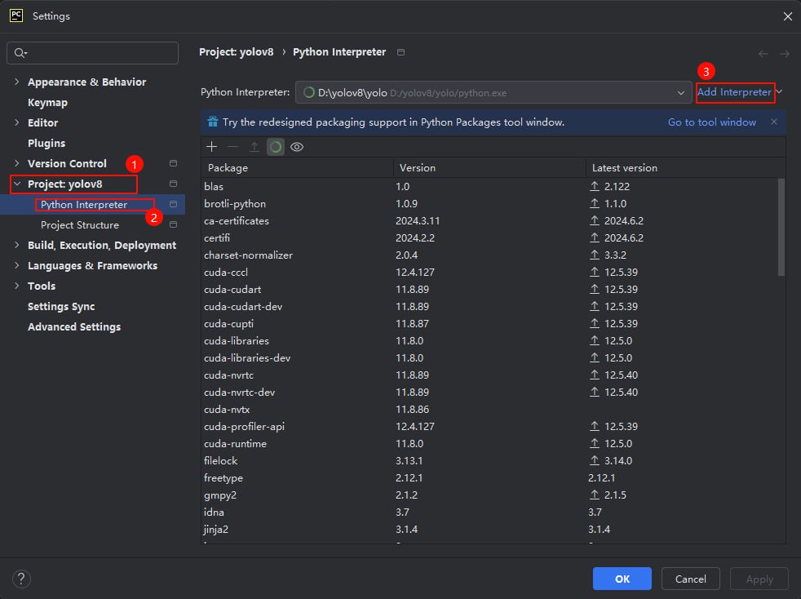Select the brotli-python package row

tap(489, 203)
